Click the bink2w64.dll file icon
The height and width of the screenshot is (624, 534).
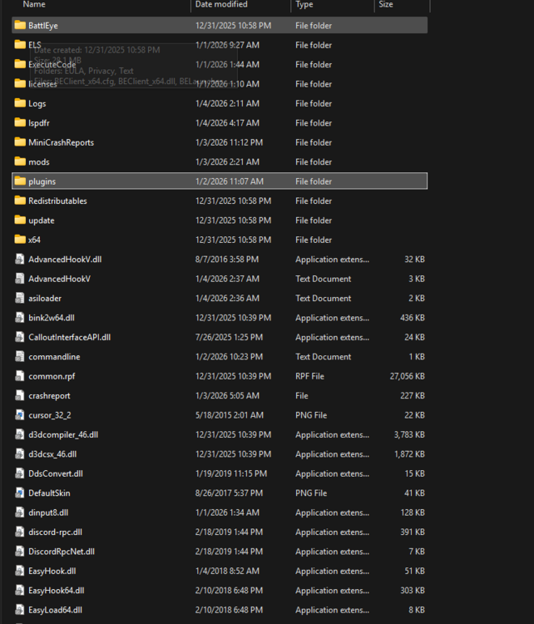click(x=19, y=318)
